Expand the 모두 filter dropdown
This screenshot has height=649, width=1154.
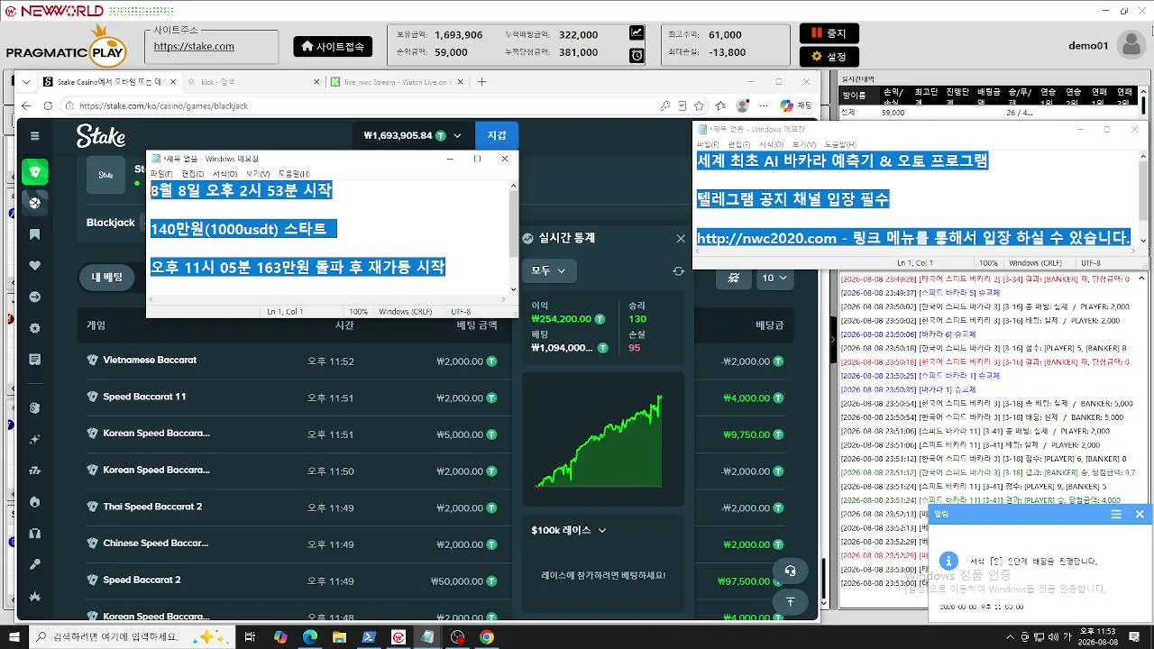point(549,270)
